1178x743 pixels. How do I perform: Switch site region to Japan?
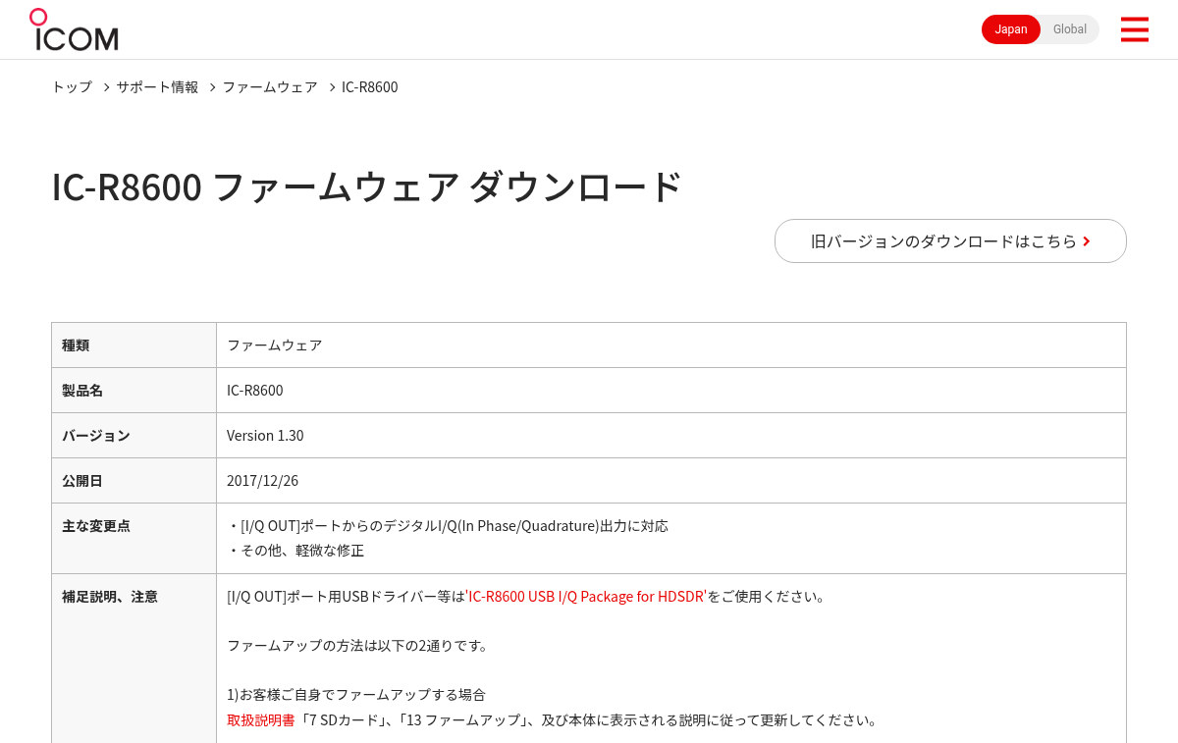click(1011, 29)
